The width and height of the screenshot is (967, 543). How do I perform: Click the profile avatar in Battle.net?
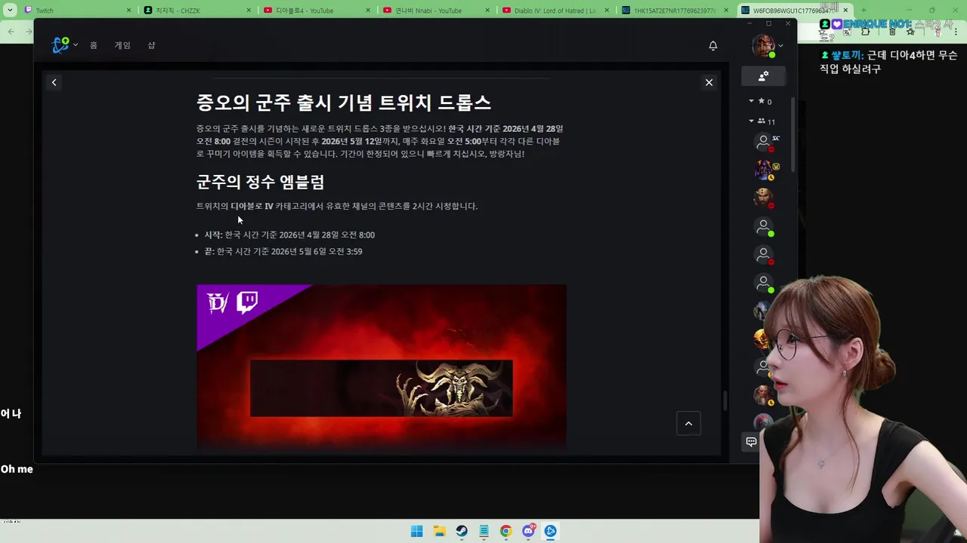(x=763, y=45)
